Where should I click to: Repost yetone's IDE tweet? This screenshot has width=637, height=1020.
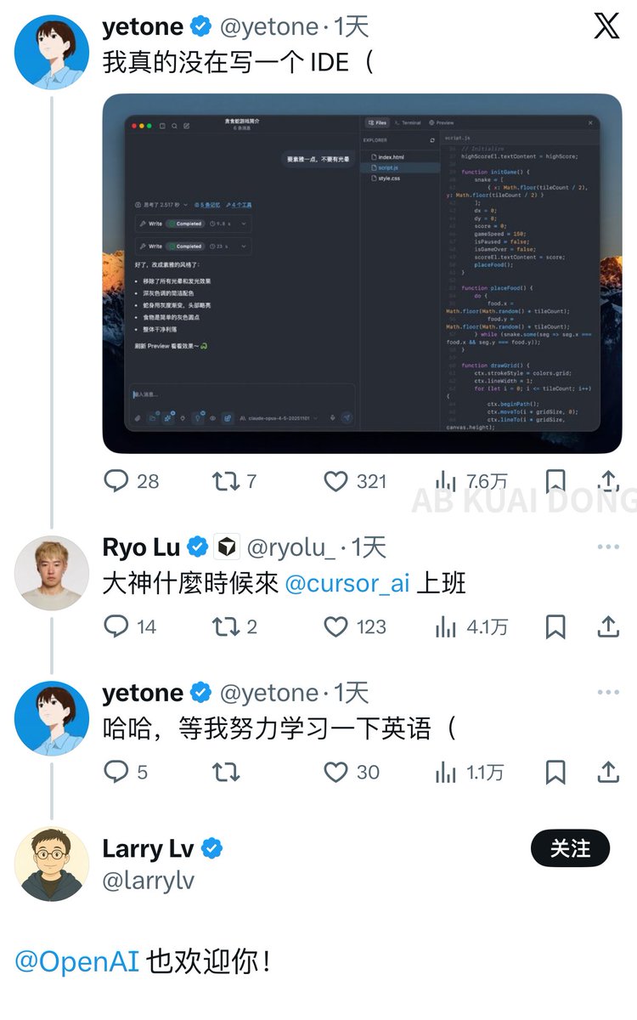[225, 482]
